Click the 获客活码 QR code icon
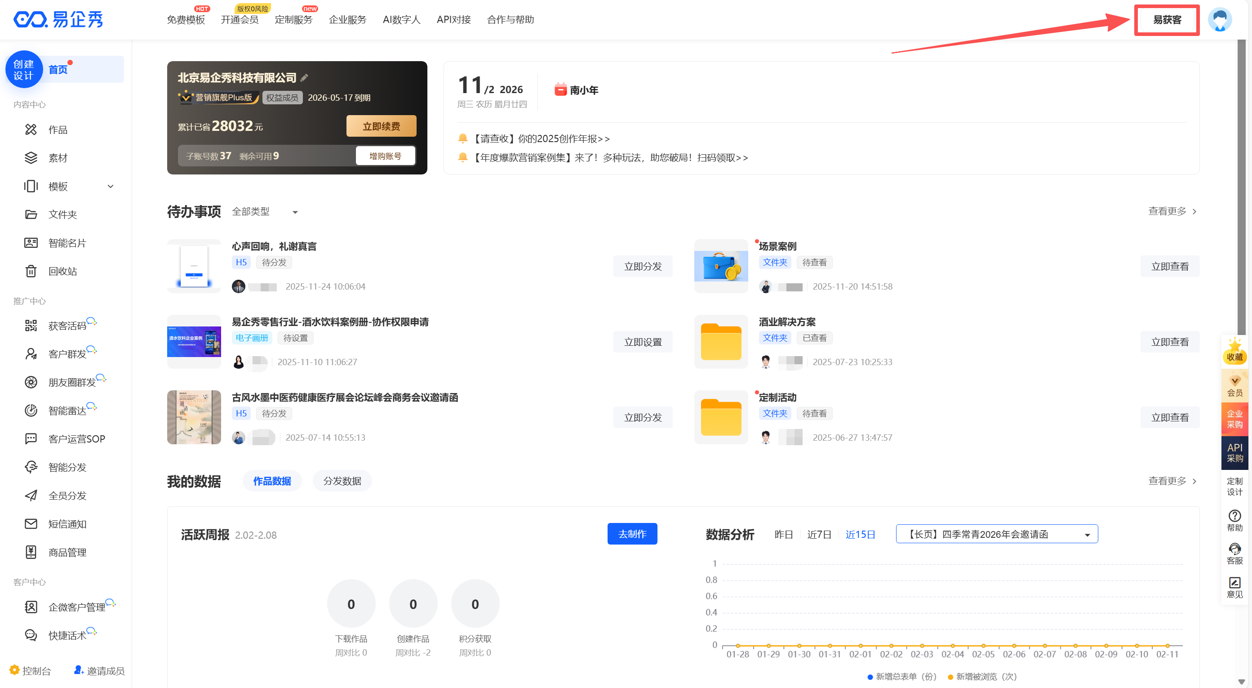Image resolution: width=1252 pixels, height=688 pixels. pos(31,325)
